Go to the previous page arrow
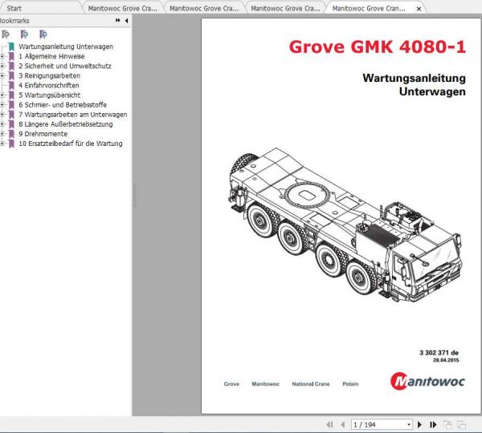Screen dimensions: 482x433 [343, 425]
